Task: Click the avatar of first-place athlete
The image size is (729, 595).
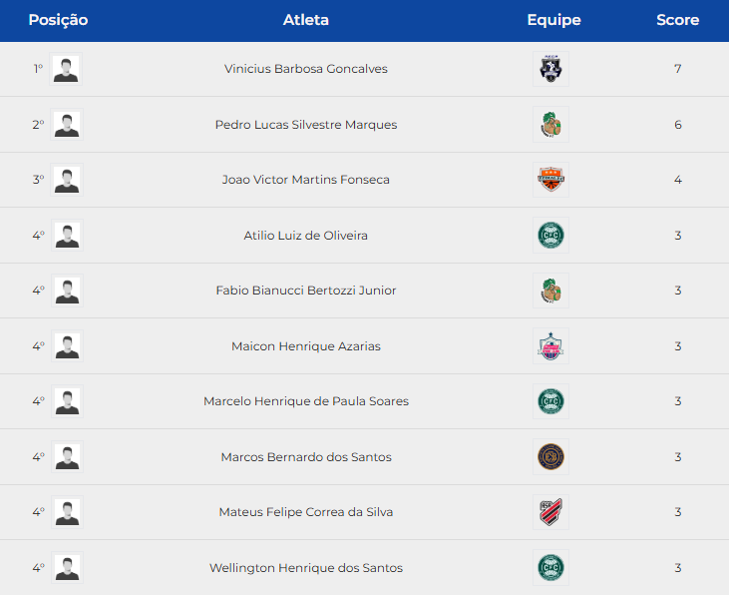Action: coord(66,69)
